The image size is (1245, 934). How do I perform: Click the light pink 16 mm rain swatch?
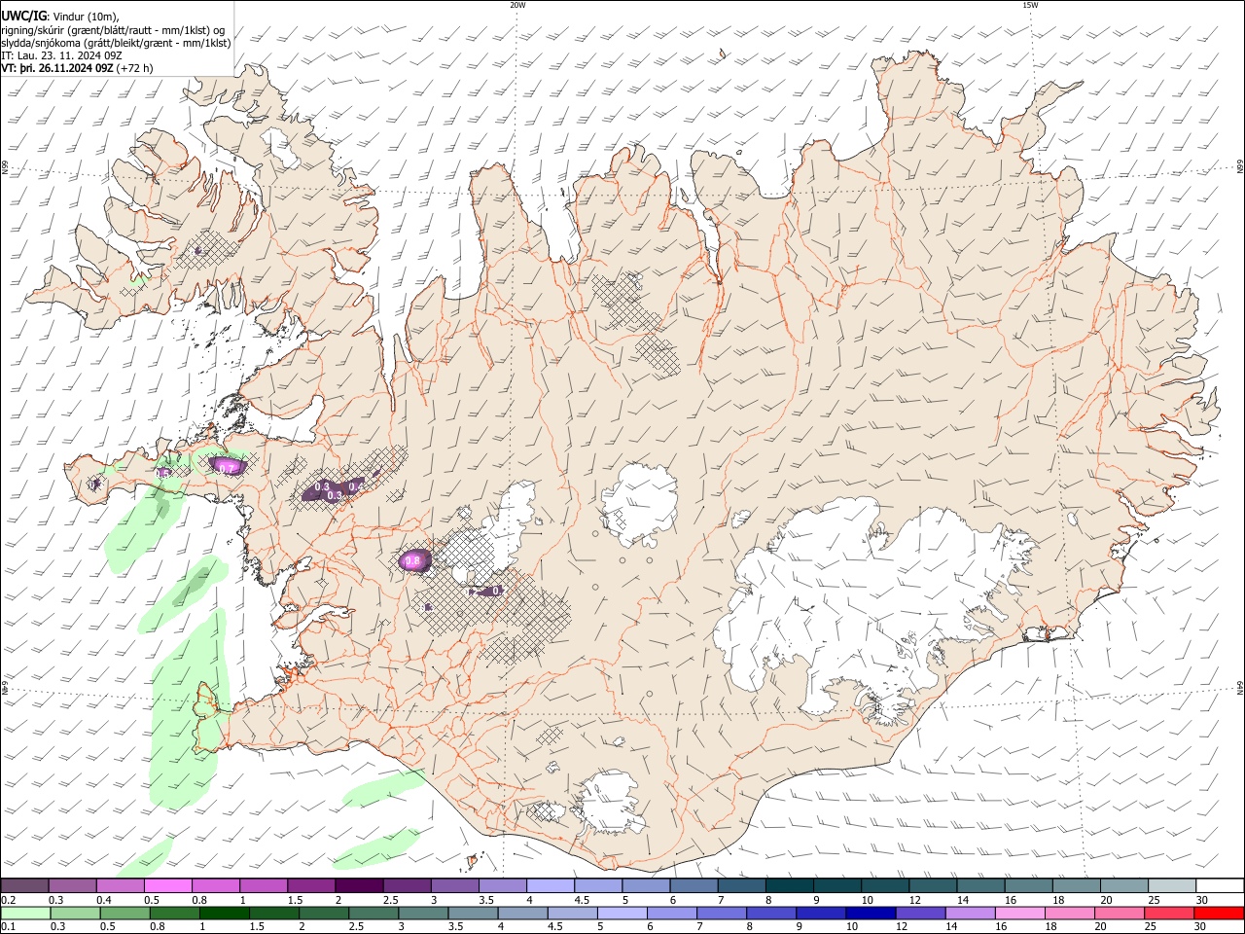1019,913
